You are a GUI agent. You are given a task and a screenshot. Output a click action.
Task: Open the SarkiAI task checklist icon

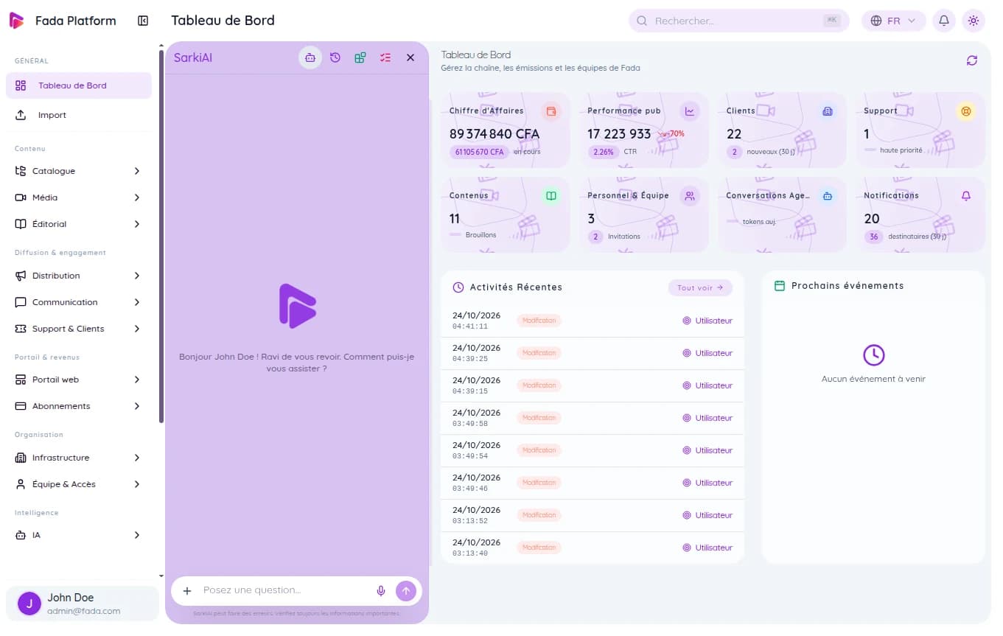385,57
